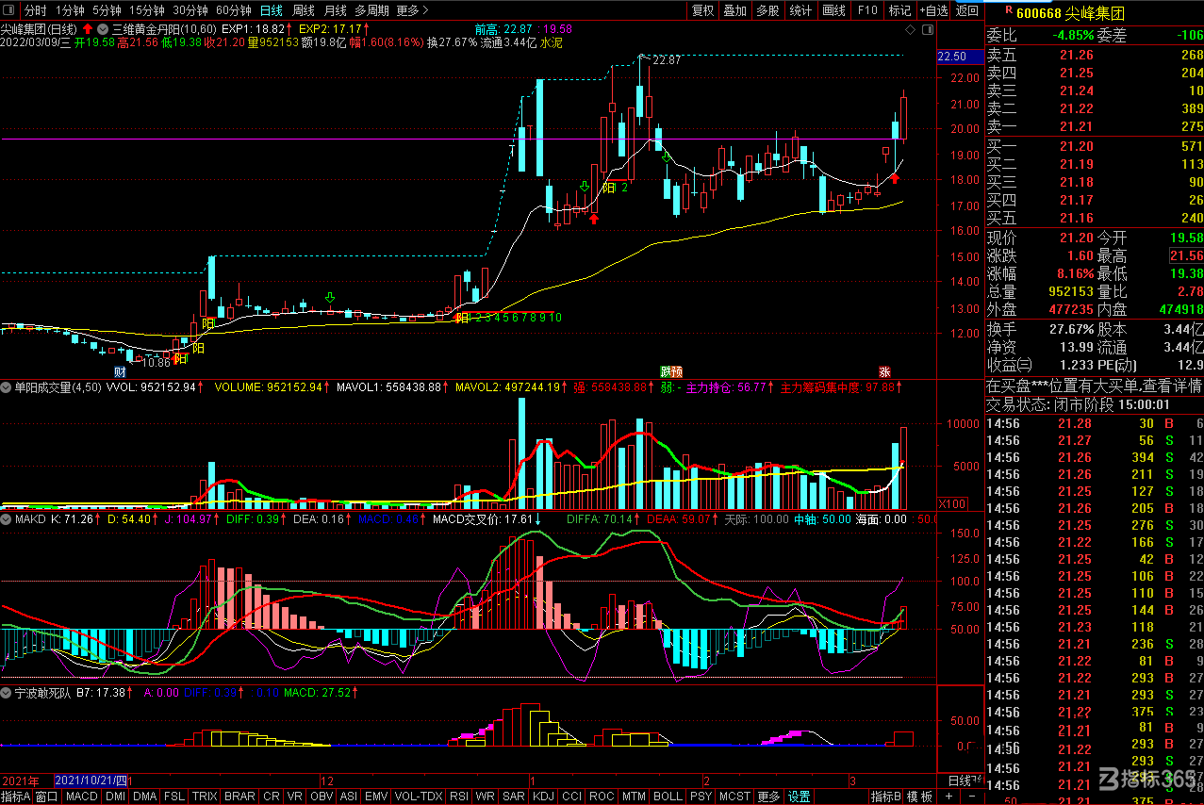The width and height of the screenshot is (1204, 805).
Task: Select the 30分钟 period
Action: click(190, 10)
